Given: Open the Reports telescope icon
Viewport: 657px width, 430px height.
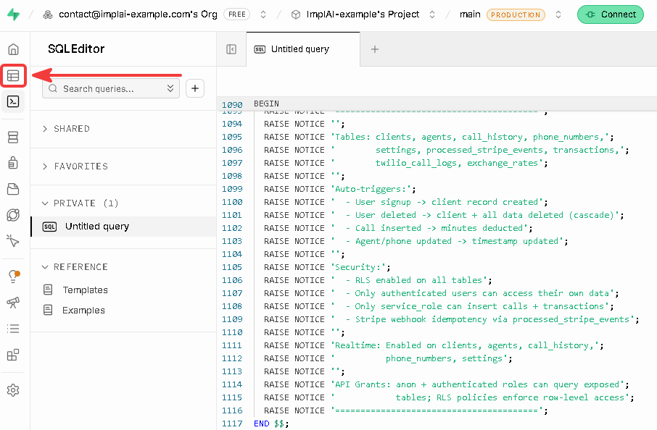Looking at the screenshot, I should (x=13, y=303).
